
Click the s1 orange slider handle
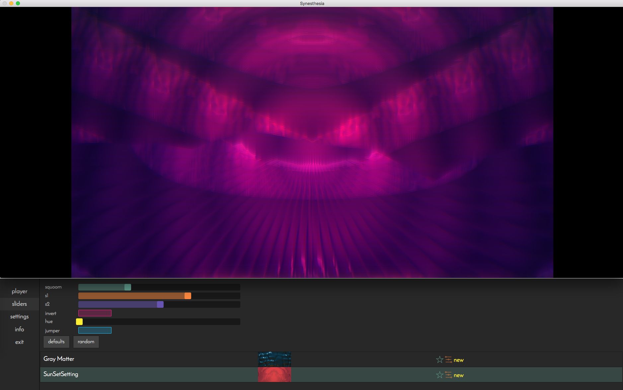(188, 296)
